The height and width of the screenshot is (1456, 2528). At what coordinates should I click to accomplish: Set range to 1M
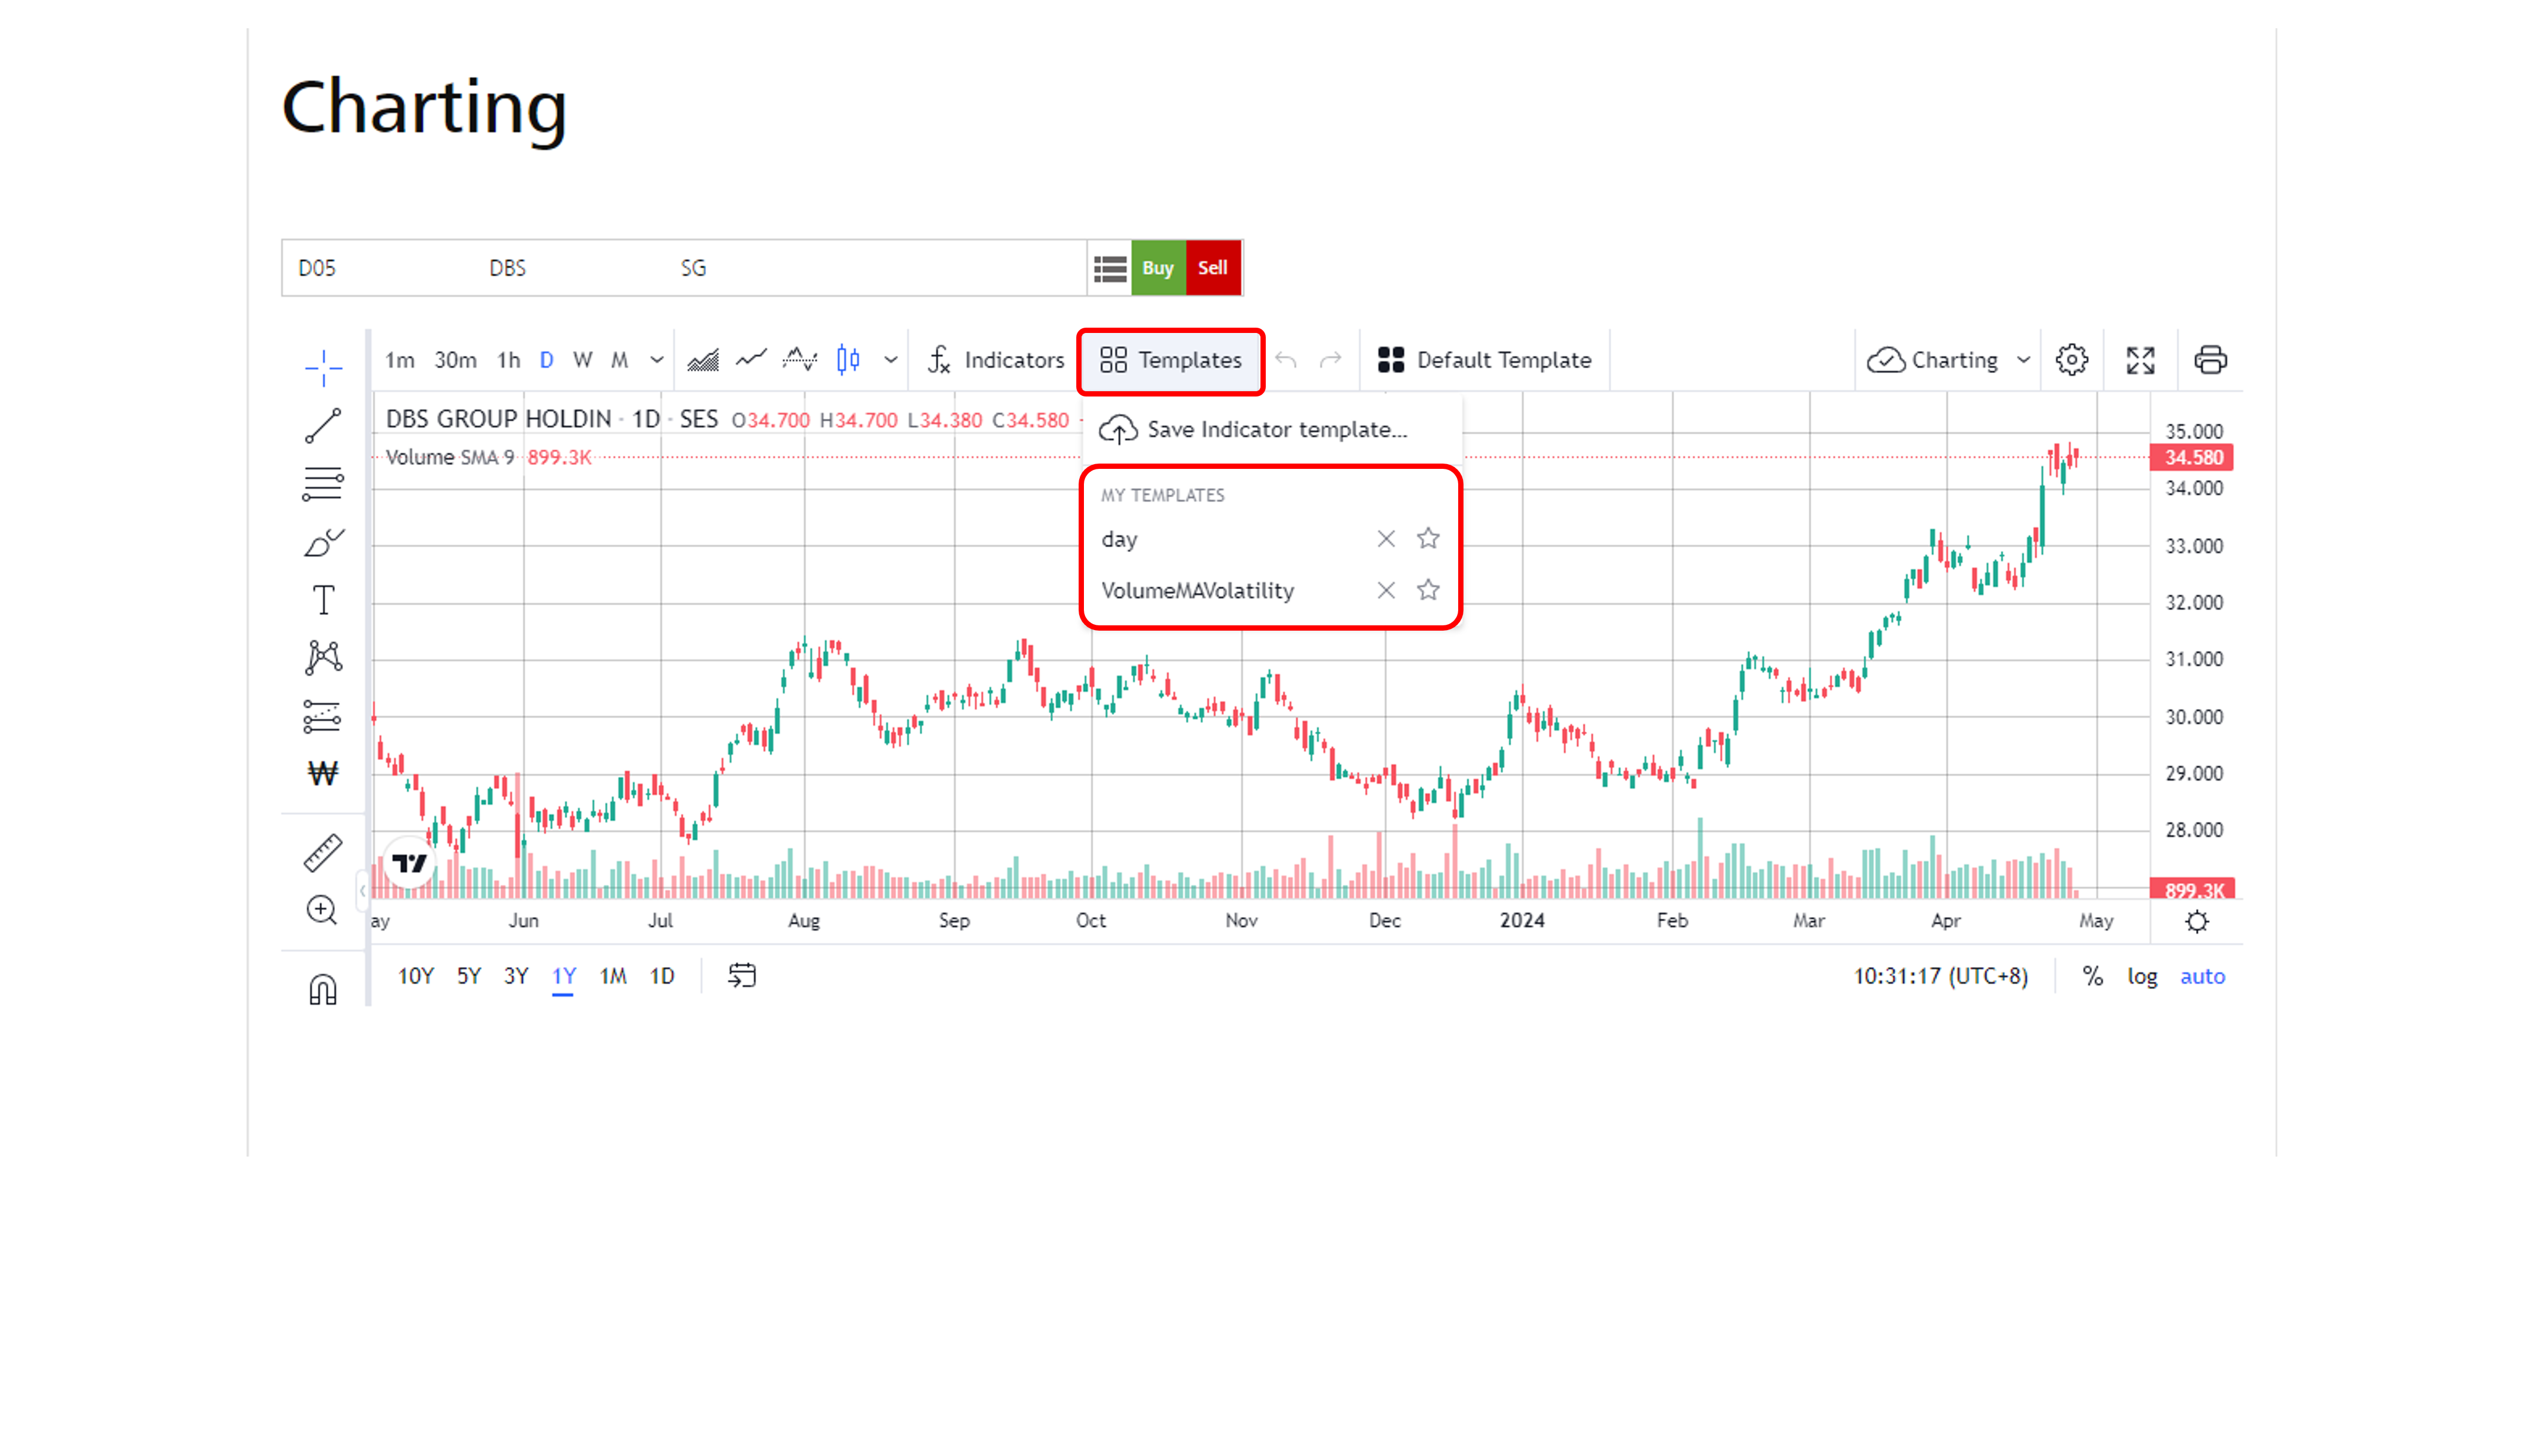point(613,977)
